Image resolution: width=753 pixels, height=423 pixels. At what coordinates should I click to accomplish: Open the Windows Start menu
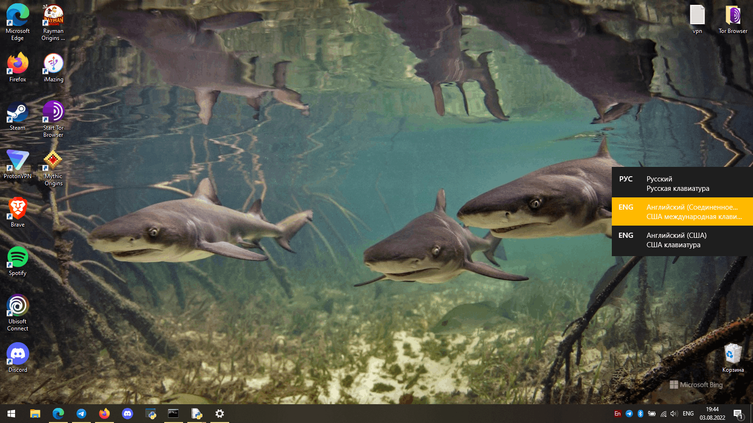pos(11,414)
